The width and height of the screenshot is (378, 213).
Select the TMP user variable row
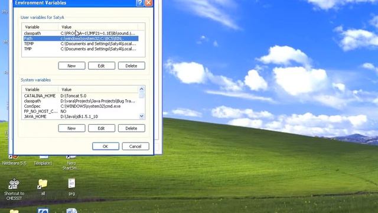click(x=81, y=49)
